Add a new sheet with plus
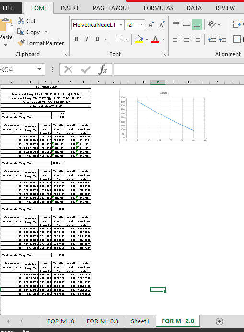Image resolution: width=244 pixels, height=332 pixels. point(220,321)
